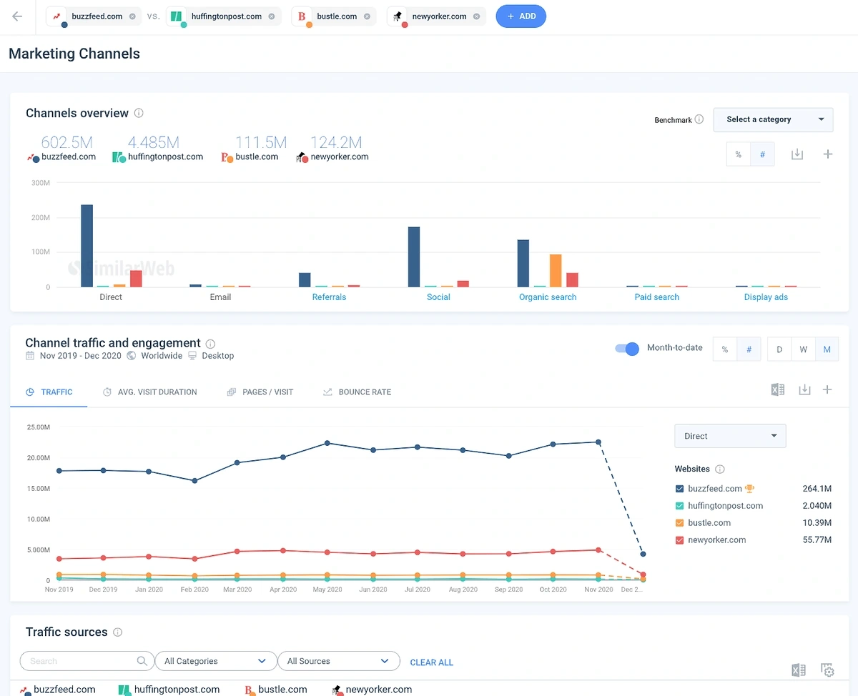Click the Traffic sources info icon
This screenshot has width=858, height=696.
point(118,632)
